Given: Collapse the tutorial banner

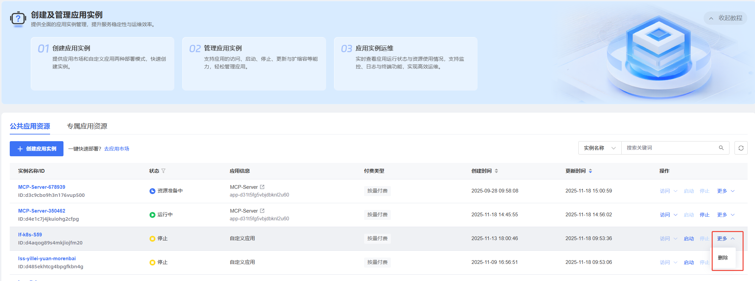Looking at the screenshot, I should click(725, 18).
